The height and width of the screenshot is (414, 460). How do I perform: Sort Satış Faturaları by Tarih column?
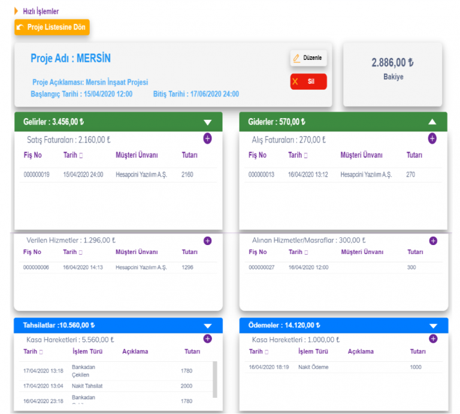pos(72,155)
